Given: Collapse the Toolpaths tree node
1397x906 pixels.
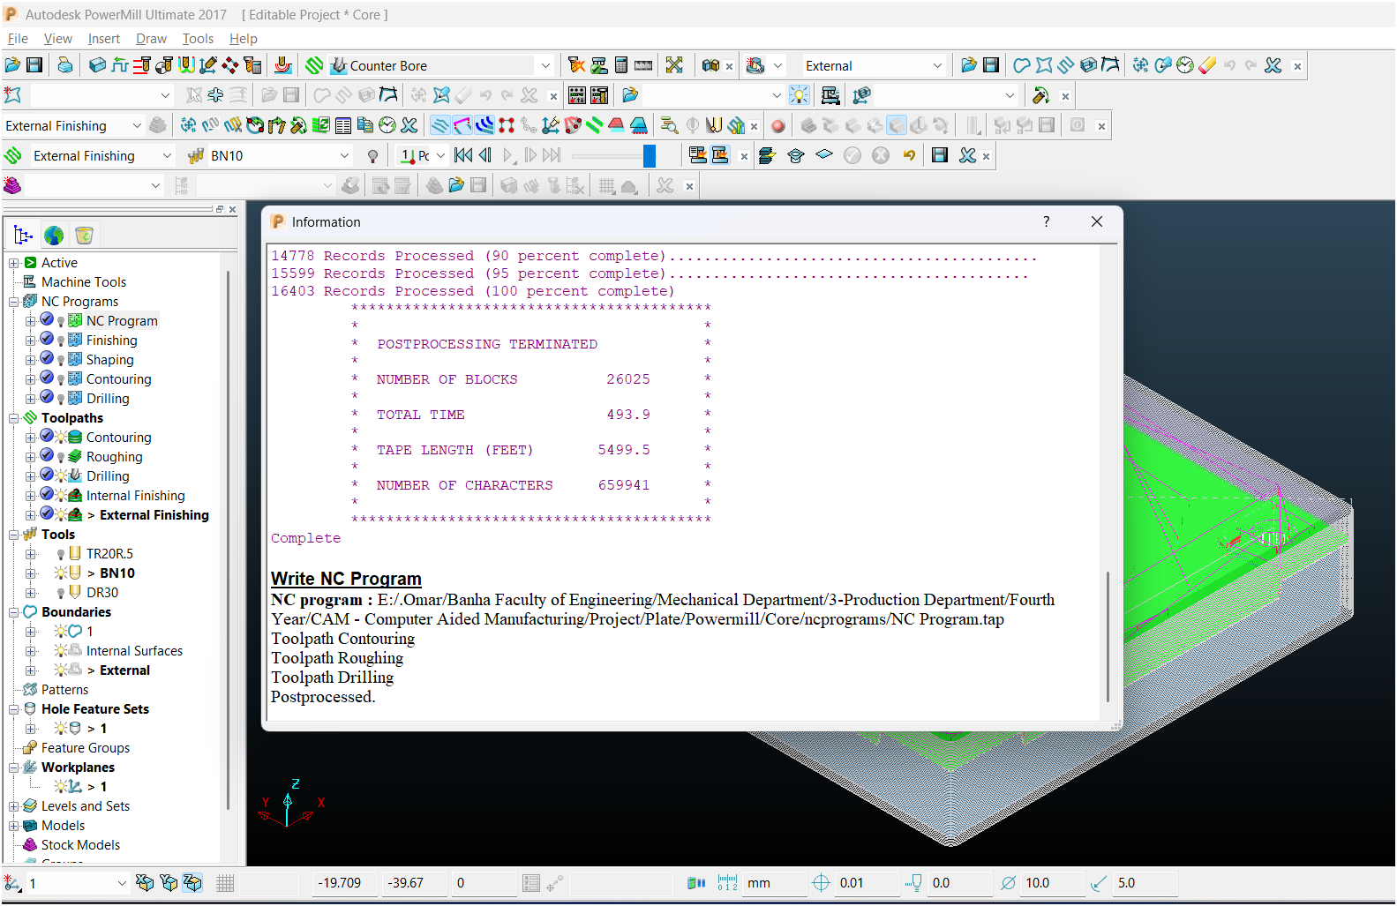Looking at the screenshot, I should pos(14,418).
